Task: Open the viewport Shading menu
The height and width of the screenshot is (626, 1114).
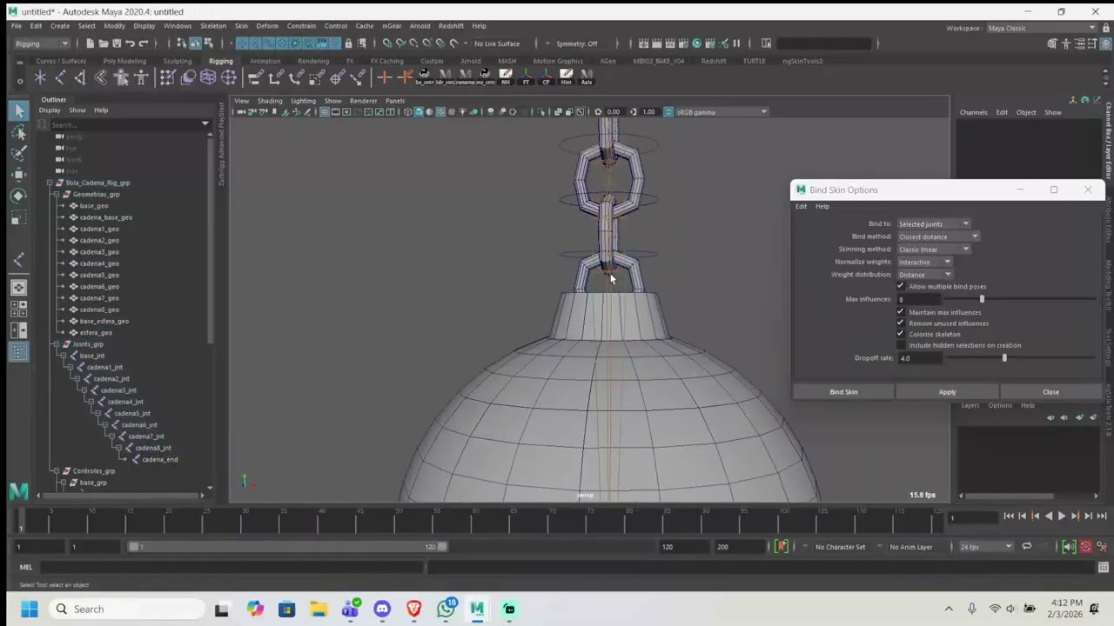Action: pos(269,101)
